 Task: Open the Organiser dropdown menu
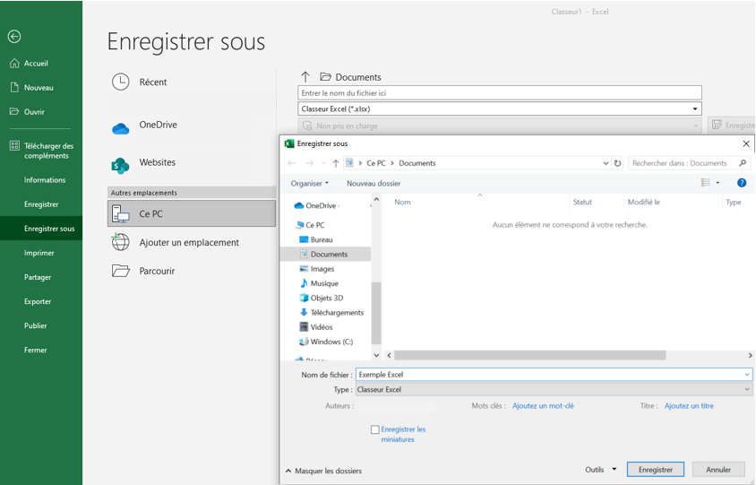(x=310, y=184)
